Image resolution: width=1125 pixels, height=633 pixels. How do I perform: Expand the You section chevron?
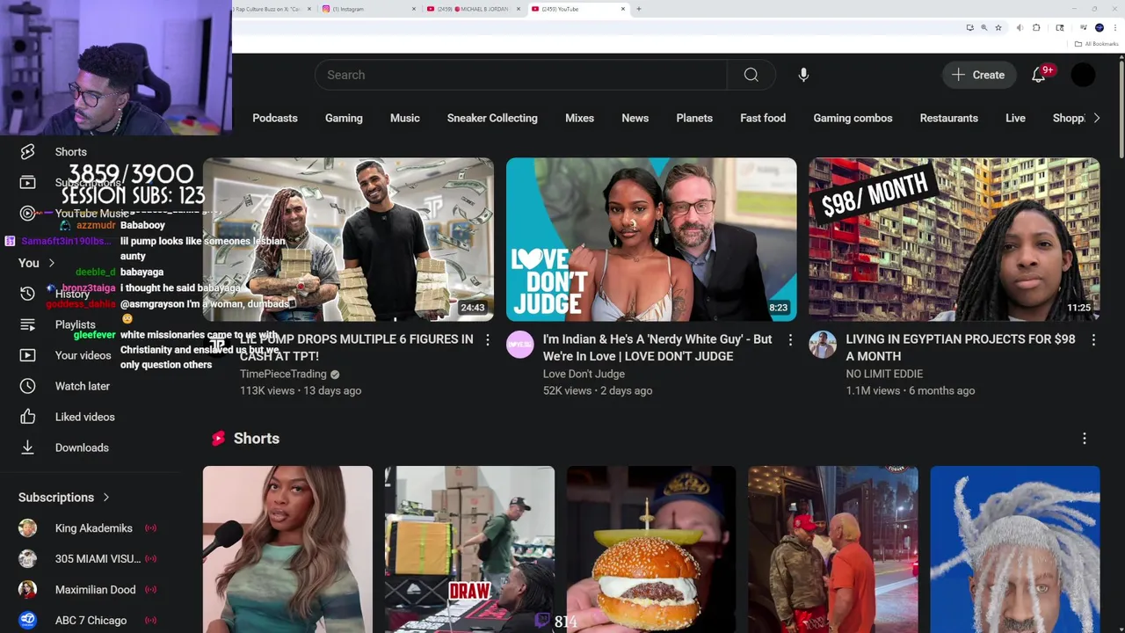[x=52, y=263]
